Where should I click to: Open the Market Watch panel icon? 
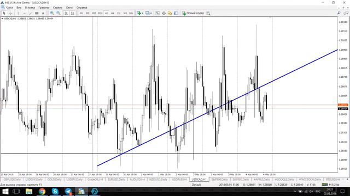click(157, 13)
